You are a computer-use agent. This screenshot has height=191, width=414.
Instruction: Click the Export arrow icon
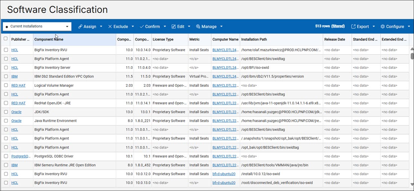tap(353, 27)
